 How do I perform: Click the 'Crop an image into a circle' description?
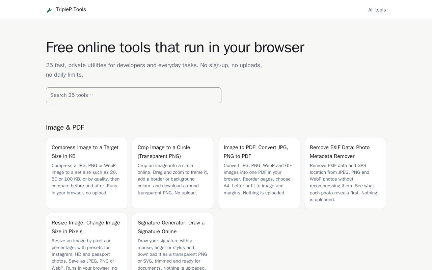click(173, 179)
